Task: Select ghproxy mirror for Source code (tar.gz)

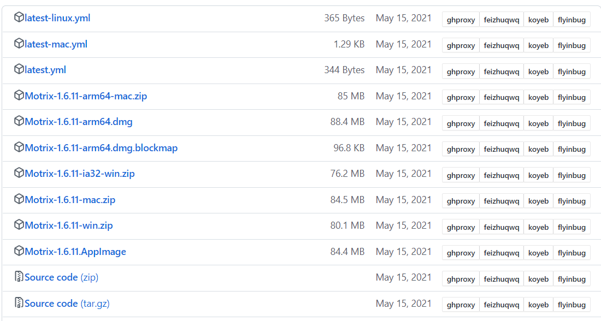Action: click(x=461, y=305)
